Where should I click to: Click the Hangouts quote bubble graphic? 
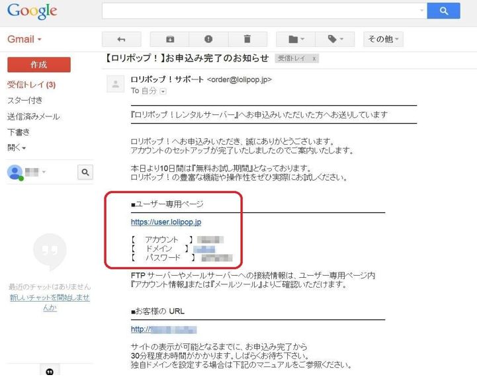(x=50, y=252)
